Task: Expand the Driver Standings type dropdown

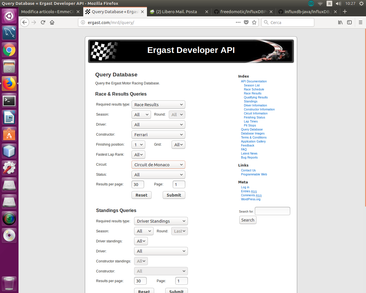Action: [161, 221]
